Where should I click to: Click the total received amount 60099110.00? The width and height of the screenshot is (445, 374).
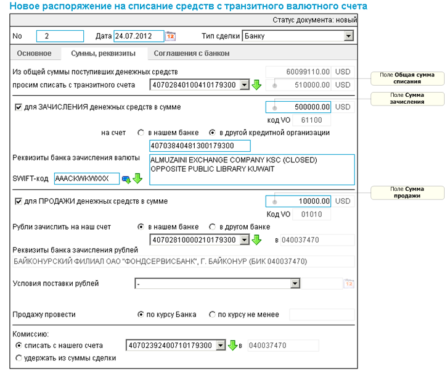(x=298, y=72)
